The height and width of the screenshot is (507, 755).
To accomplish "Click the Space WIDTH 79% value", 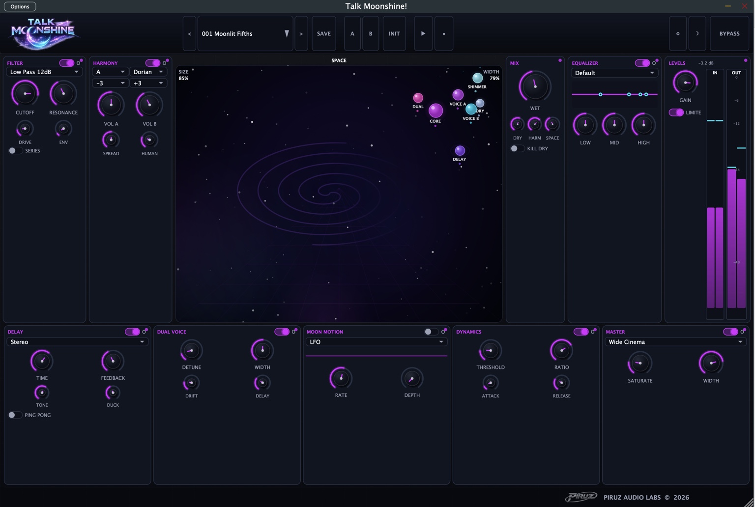I will tap(494, 78).
